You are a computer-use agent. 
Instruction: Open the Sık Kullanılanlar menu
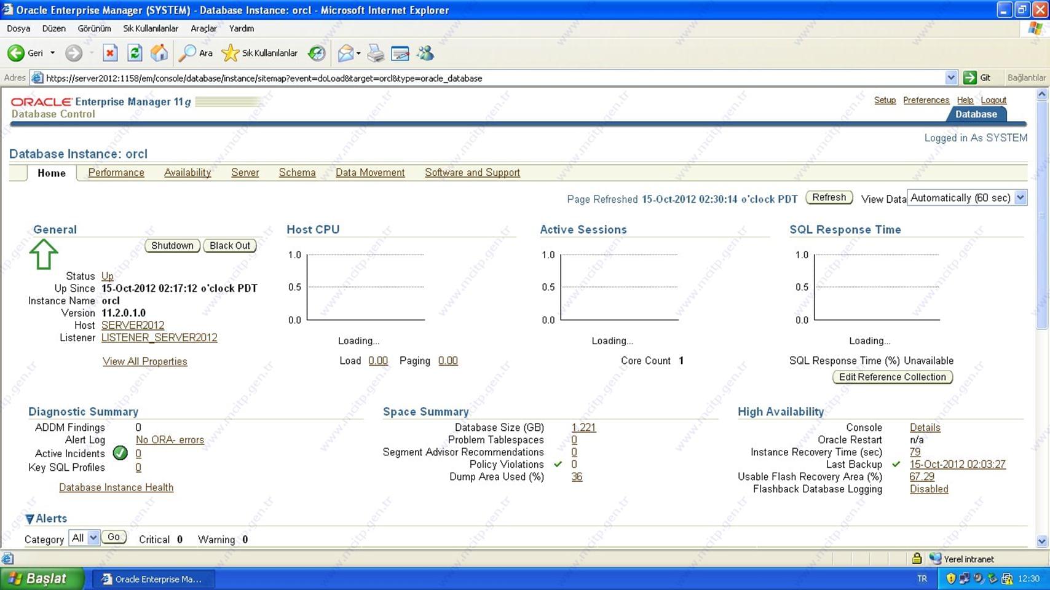[x=151, y=28]
